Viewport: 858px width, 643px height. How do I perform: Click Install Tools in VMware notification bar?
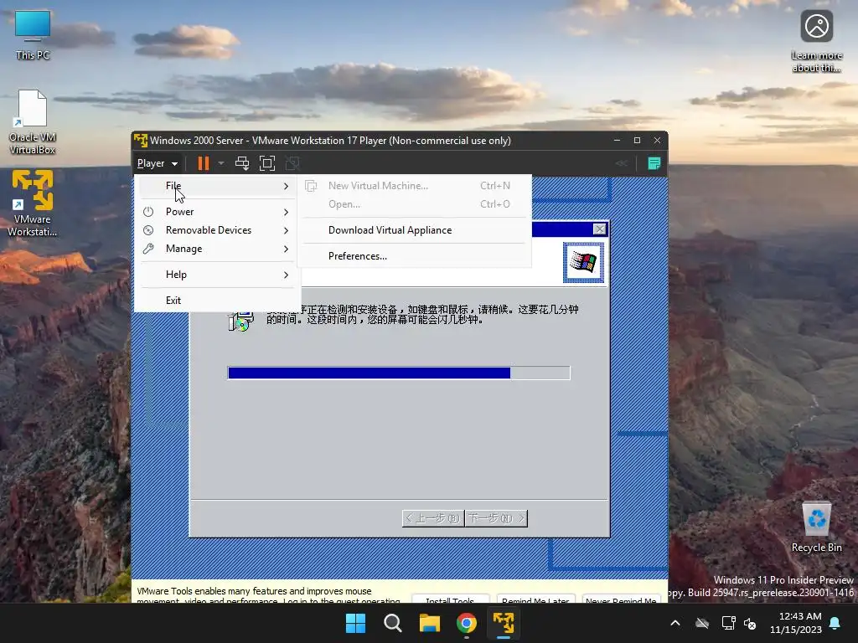450,599
